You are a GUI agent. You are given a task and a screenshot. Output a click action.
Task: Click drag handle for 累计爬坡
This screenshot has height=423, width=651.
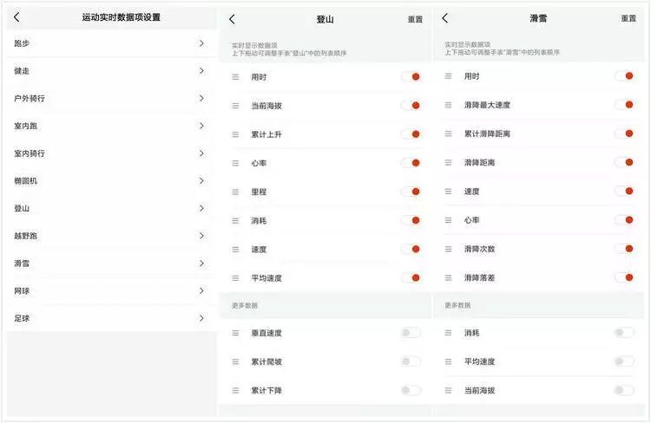tap(235, 362)
